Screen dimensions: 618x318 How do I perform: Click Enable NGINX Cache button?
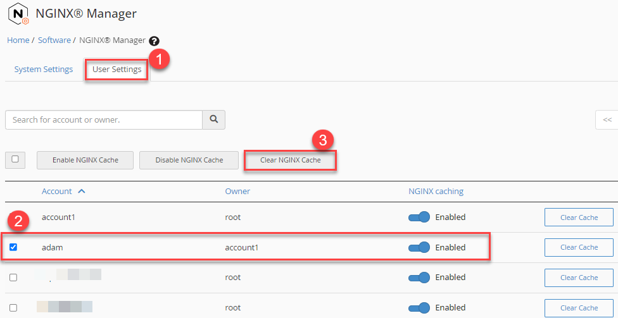click(x=85, y=161)
